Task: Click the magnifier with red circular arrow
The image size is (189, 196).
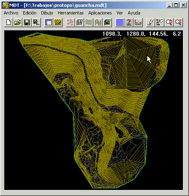Action: (x=169, y=22)
